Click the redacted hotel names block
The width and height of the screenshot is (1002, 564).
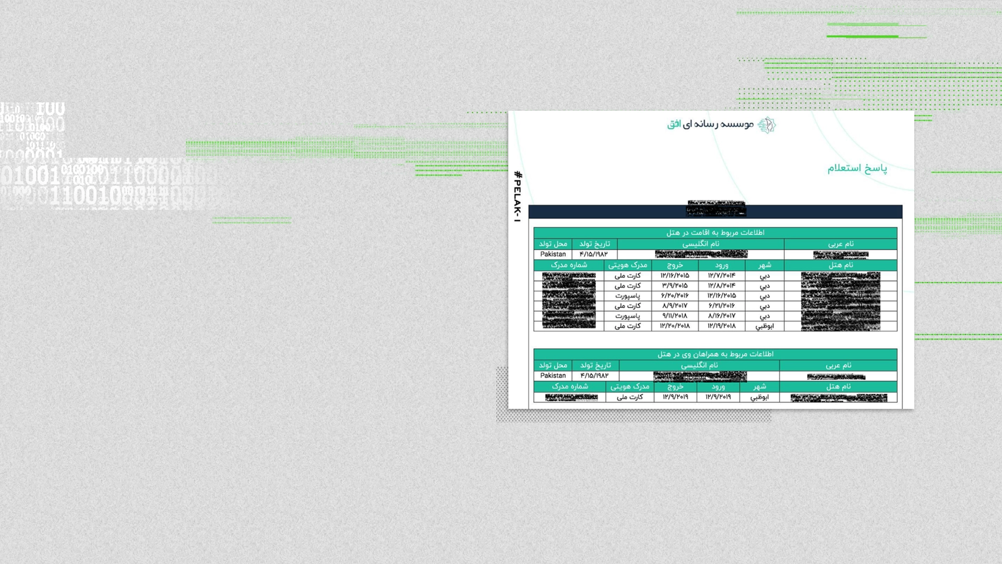pyautogui.click(x=840, y=301)
